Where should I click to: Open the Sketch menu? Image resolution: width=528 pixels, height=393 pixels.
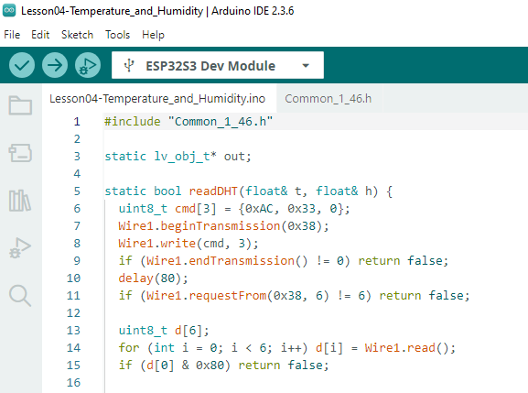click(77, 35)
